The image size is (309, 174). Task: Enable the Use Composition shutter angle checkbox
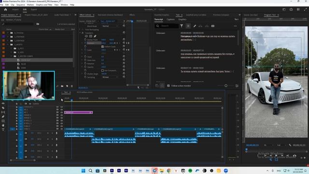pos(102,71)
